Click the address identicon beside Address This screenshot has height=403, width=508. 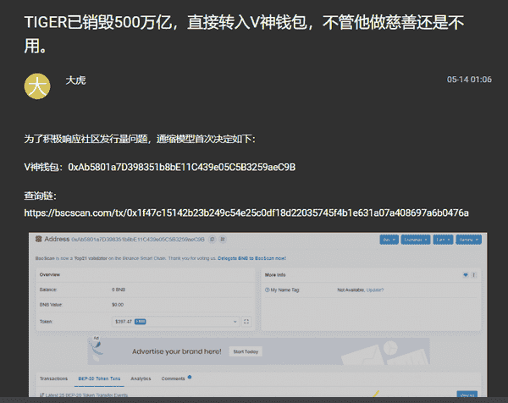(x=39, y=239)
